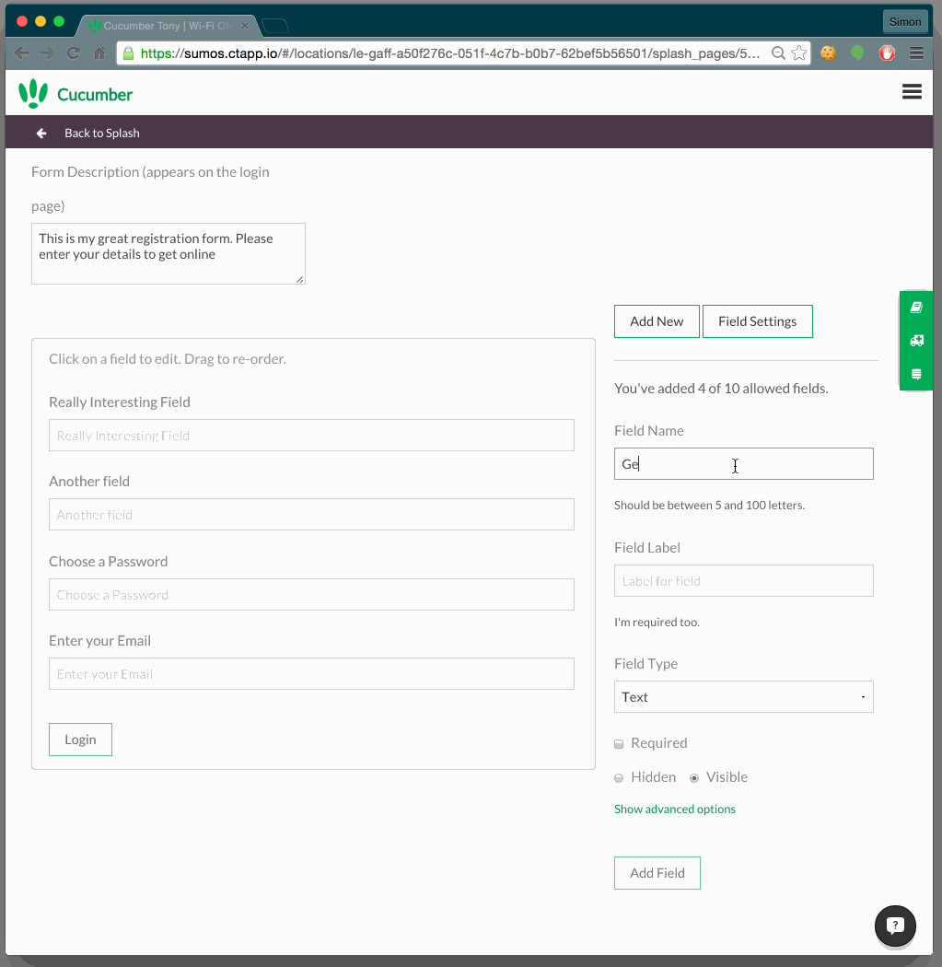
Task: Click the cookie extension icon
Action: 828,53
